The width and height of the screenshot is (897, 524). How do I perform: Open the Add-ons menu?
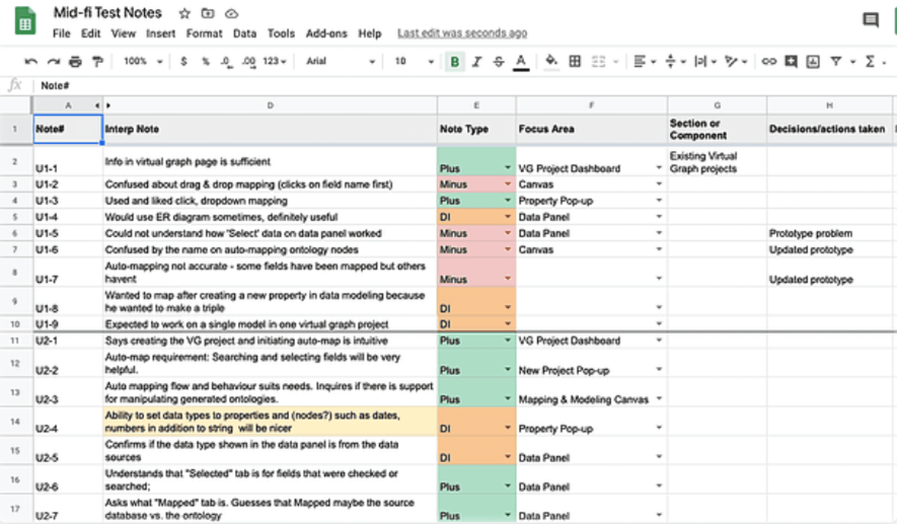tap(326, 33)
